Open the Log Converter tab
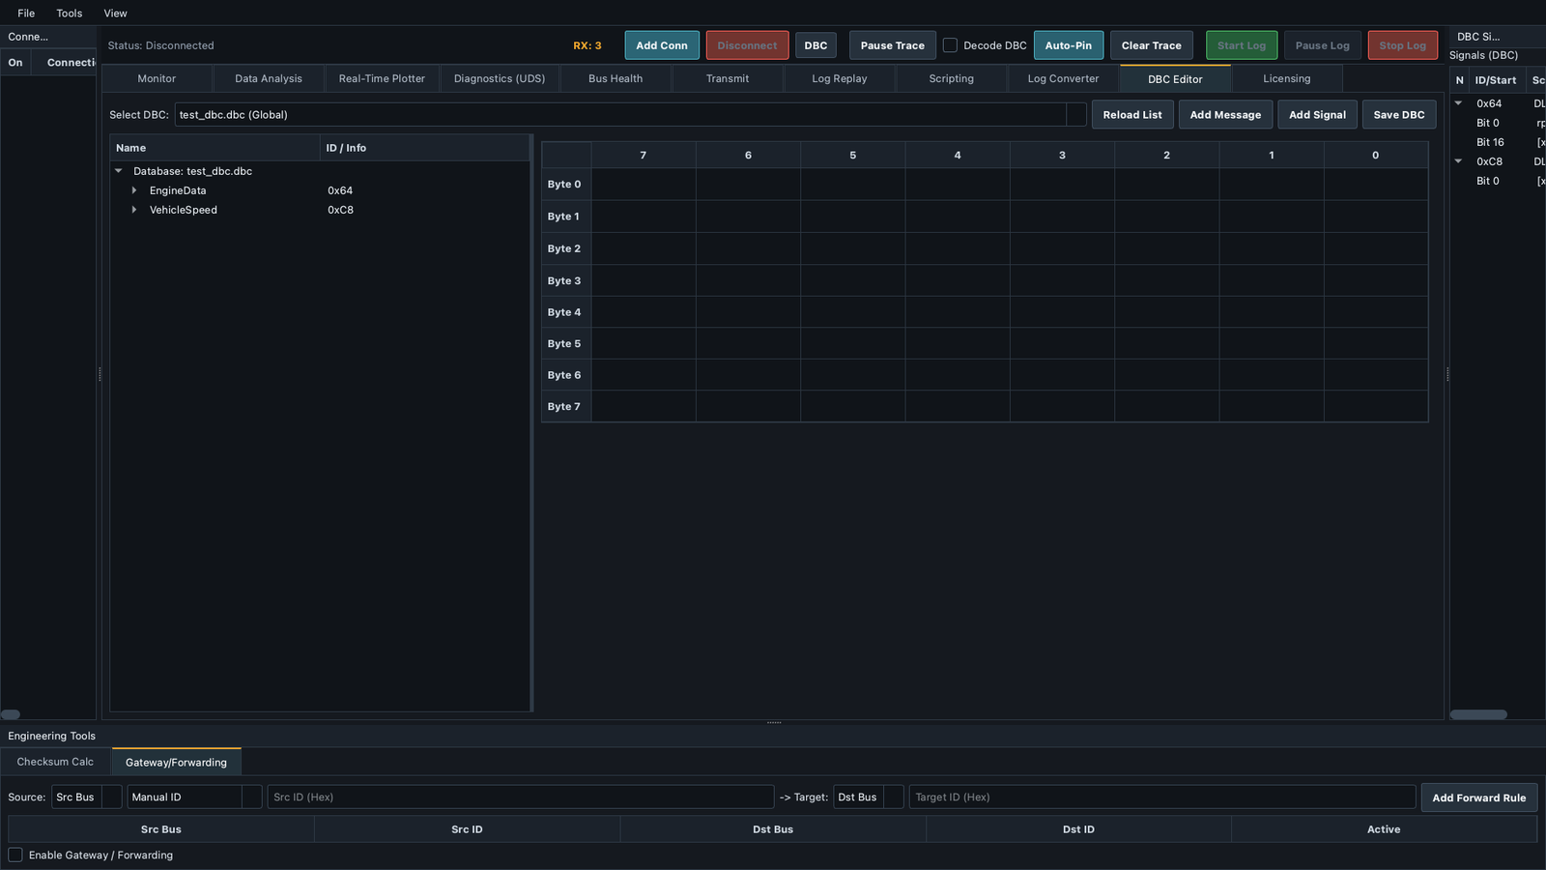 (x=1063, y=78)
